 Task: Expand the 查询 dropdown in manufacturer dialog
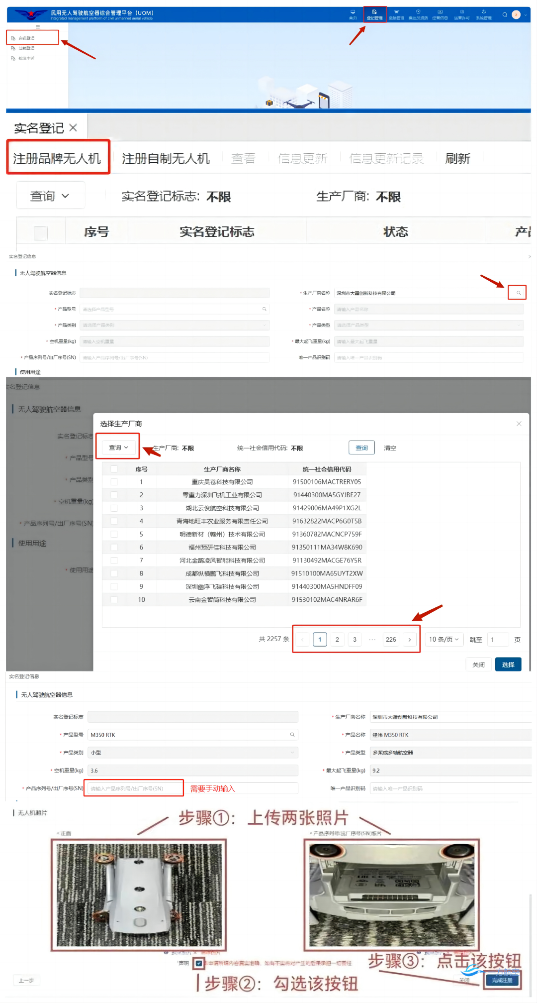[118, 447]
